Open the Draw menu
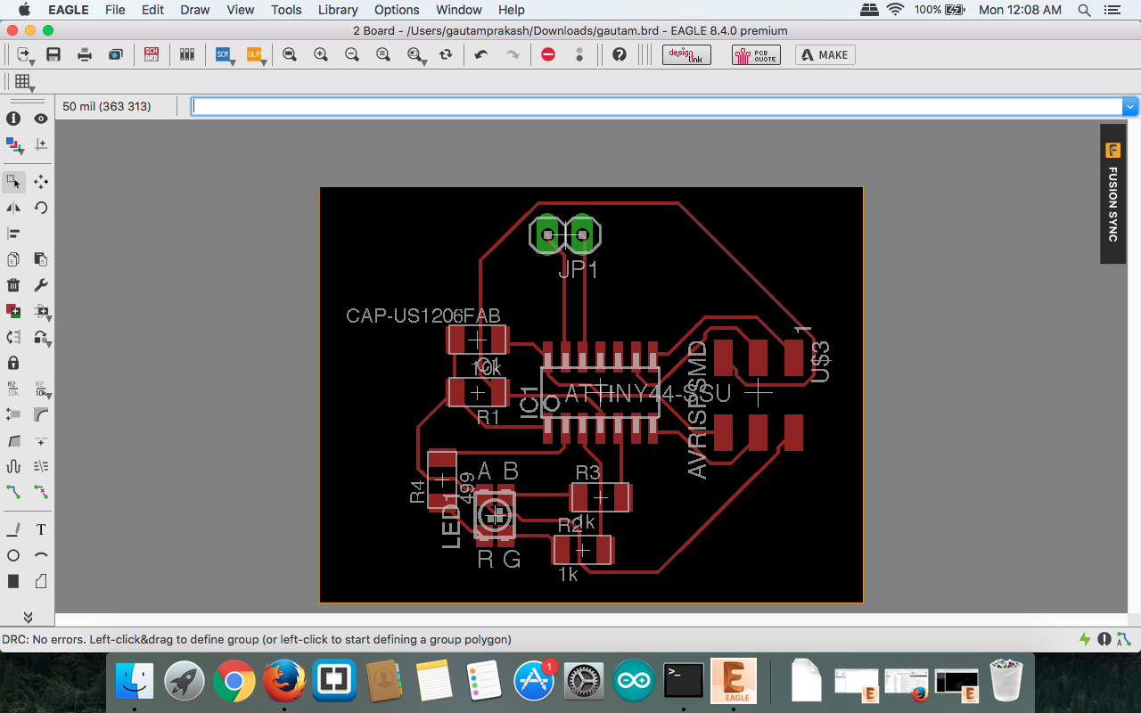1141x713 pixels. [x=194, y=10]
